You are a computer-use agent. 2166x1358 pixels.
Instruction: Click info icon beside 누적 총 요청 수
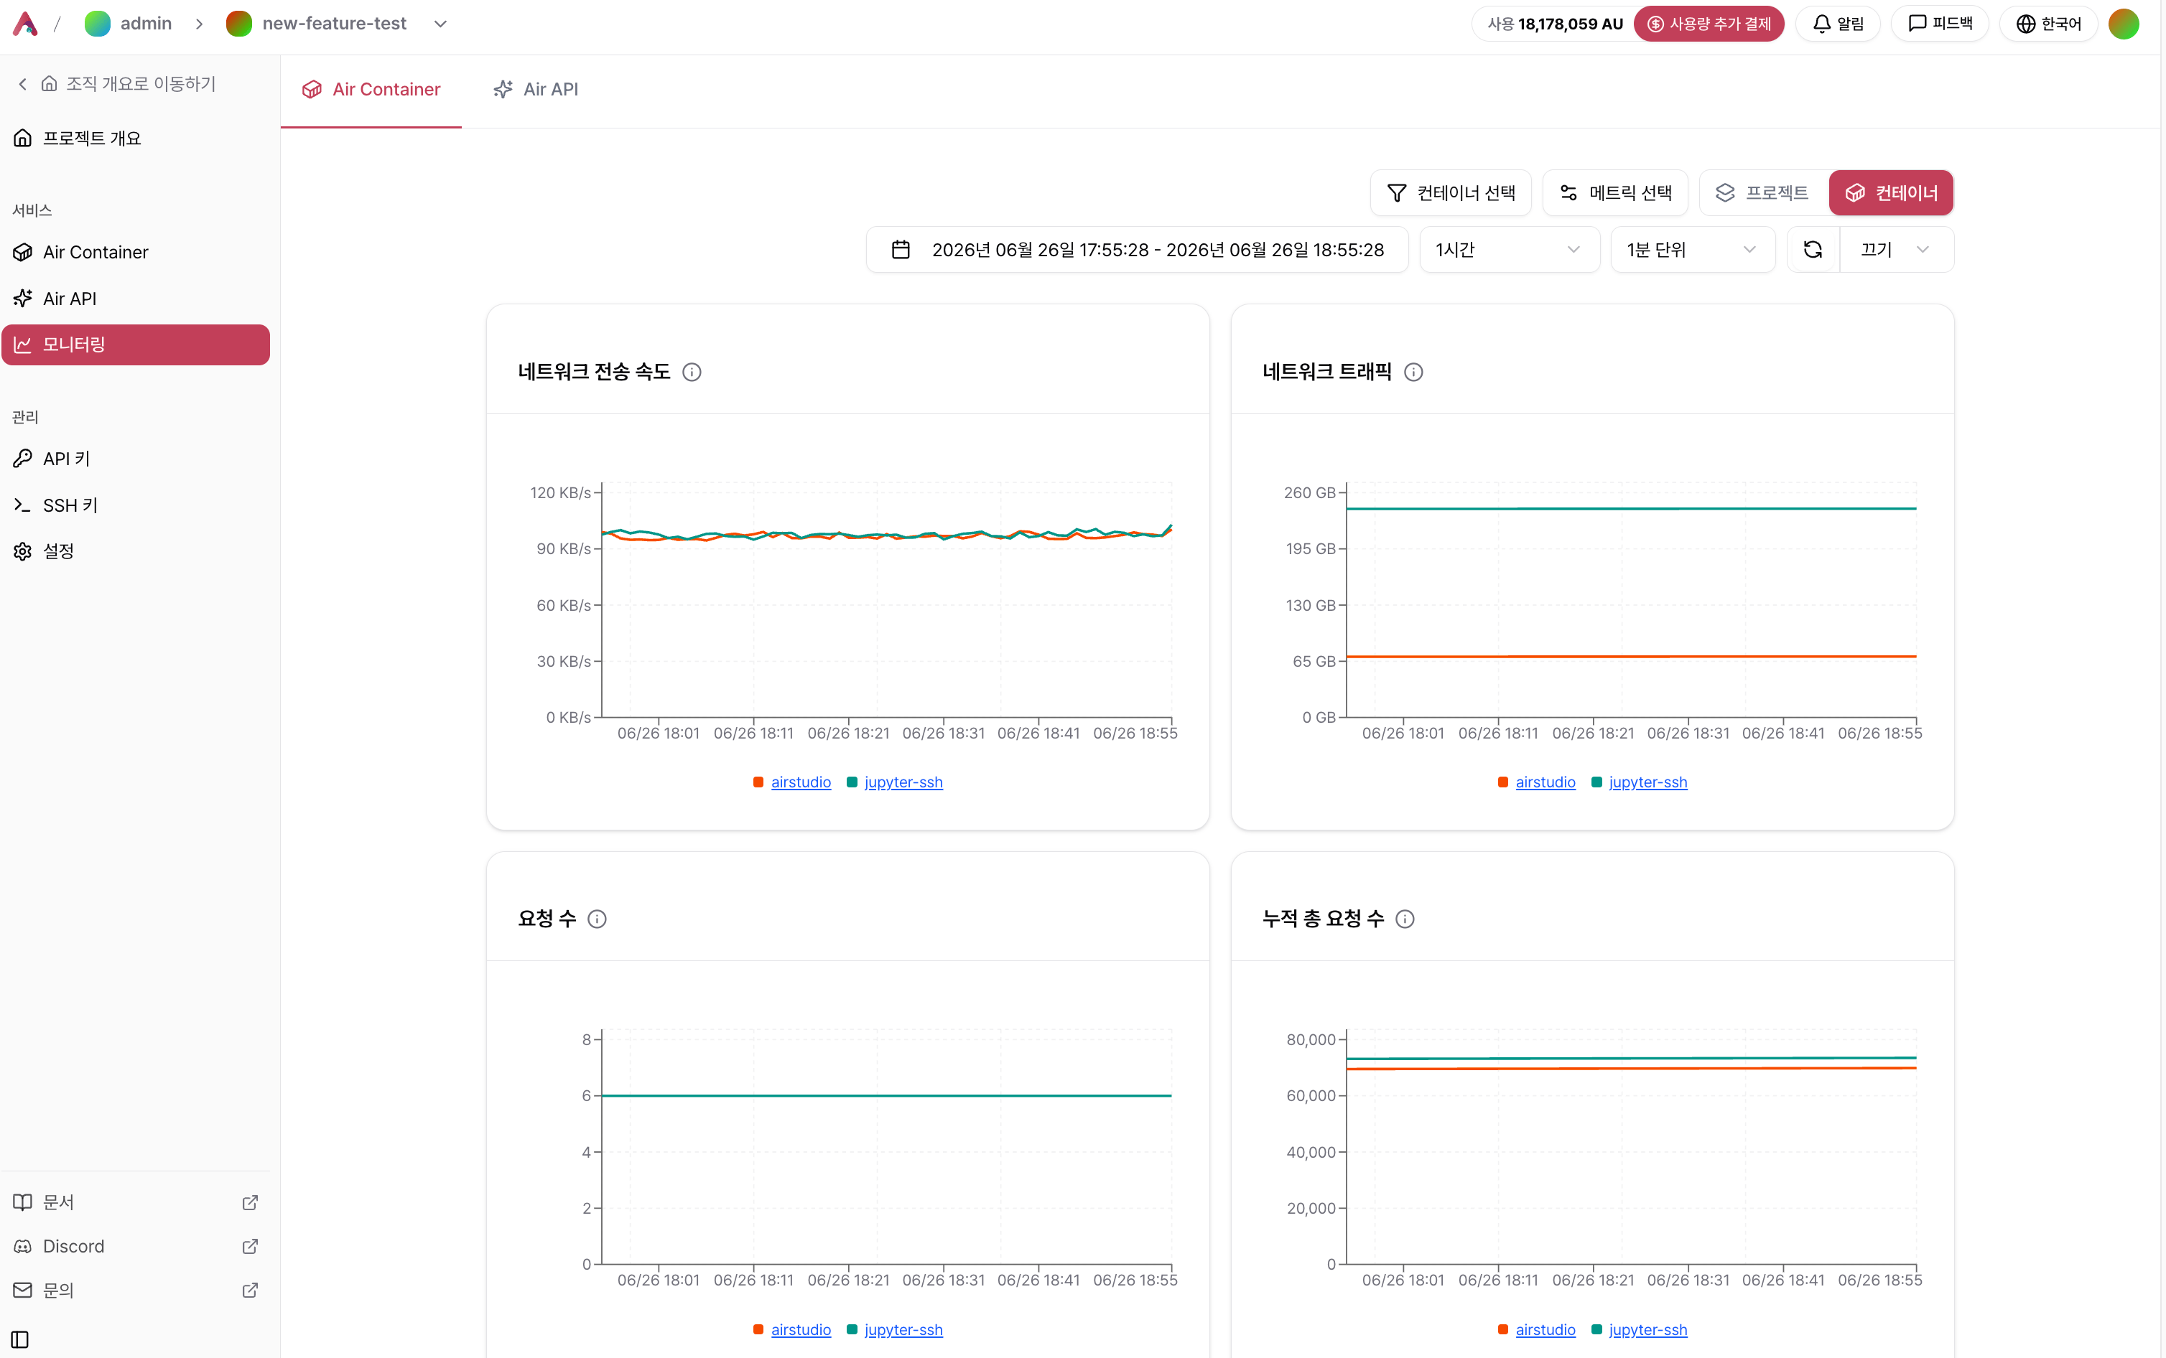pos(1405,919)
